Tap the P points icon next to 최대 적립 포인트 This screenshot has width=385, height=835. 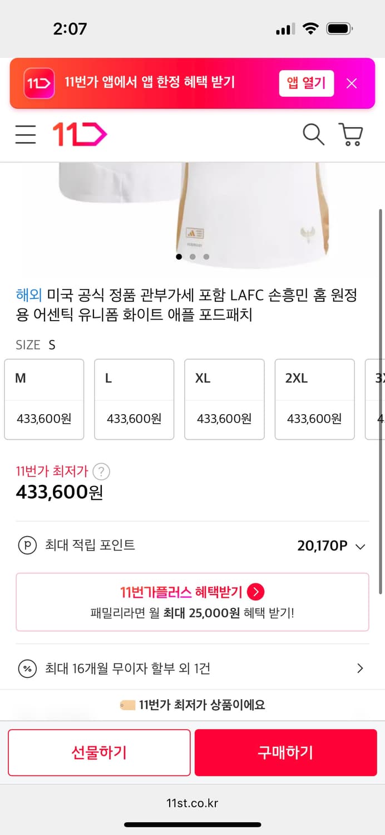(x=24, y=545)
